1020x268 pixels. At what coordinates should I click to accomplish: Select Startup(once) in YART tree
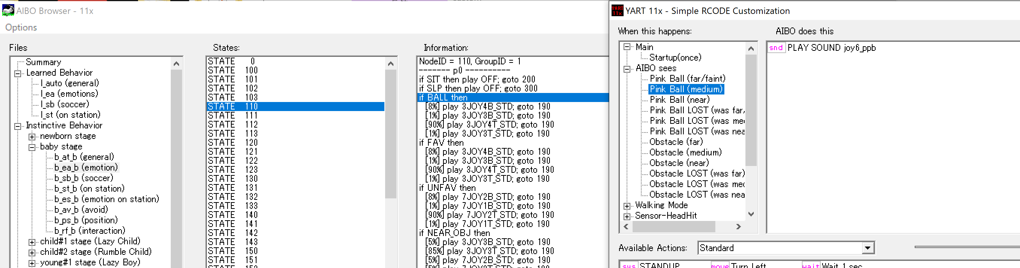(x=675, y=58)
